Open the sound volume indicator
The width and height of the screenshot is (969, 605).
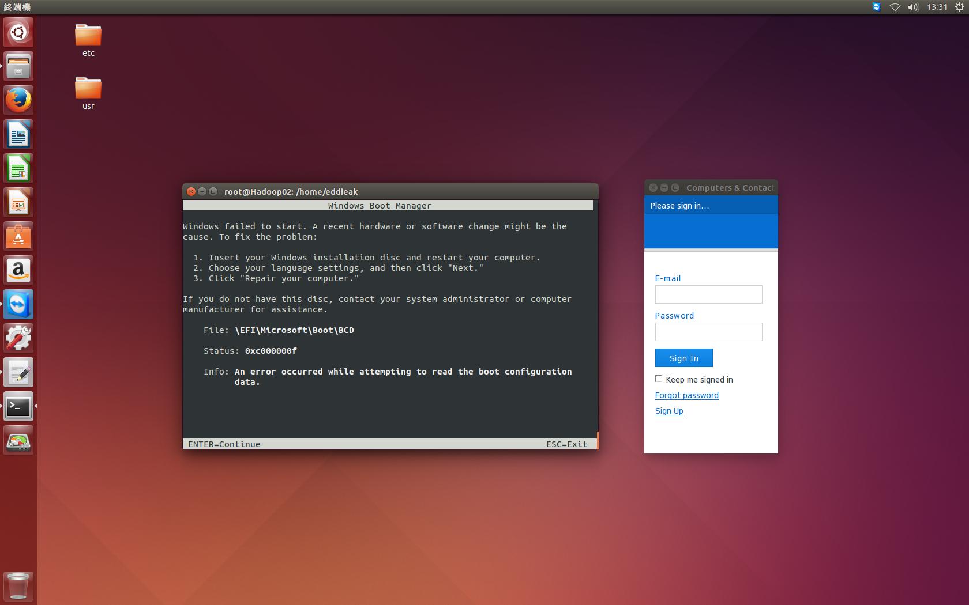(x=913, y=7)
